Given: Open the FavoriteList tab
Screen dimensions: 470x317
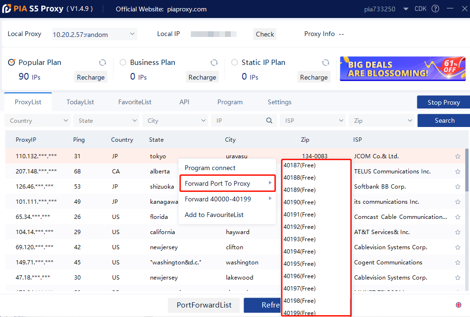Looking at the screenshot, I should point(134,102).
